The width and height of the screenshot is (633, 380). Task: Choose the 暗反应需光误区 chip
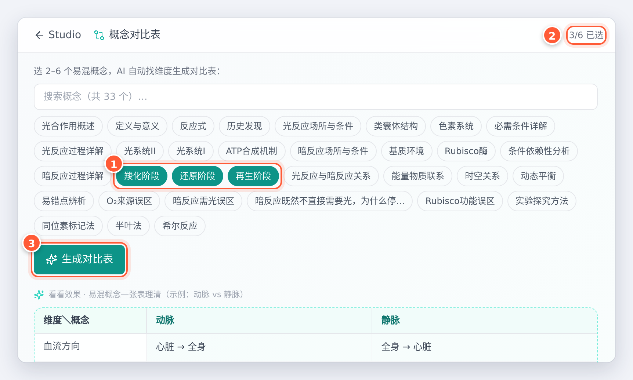coord(203,201)
